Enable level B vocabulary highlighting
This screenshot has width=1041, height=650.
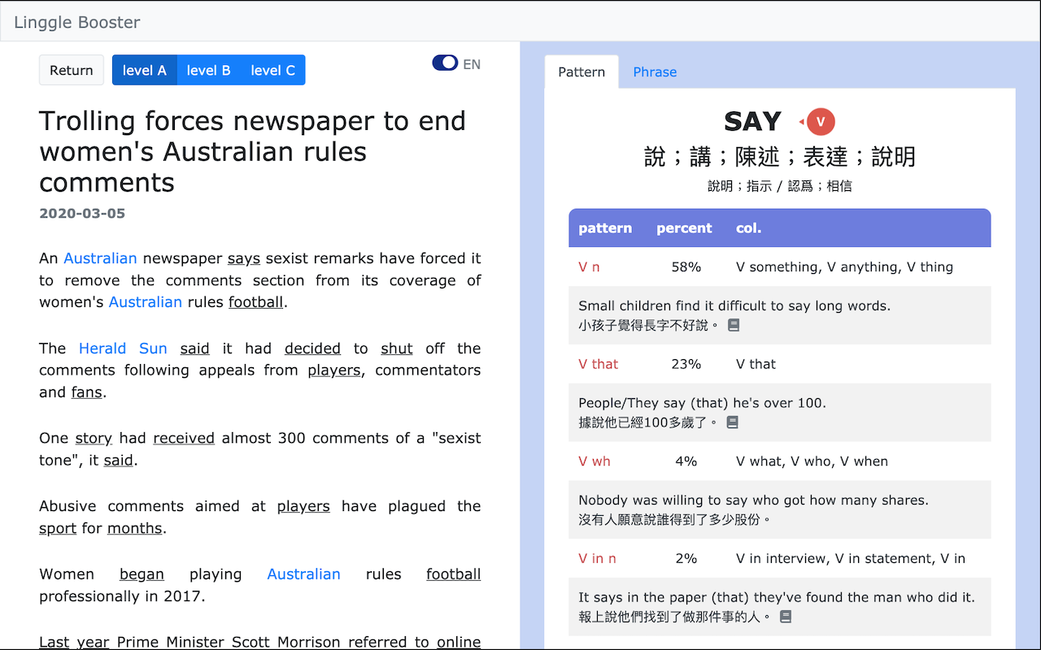[x=208, y=69]
